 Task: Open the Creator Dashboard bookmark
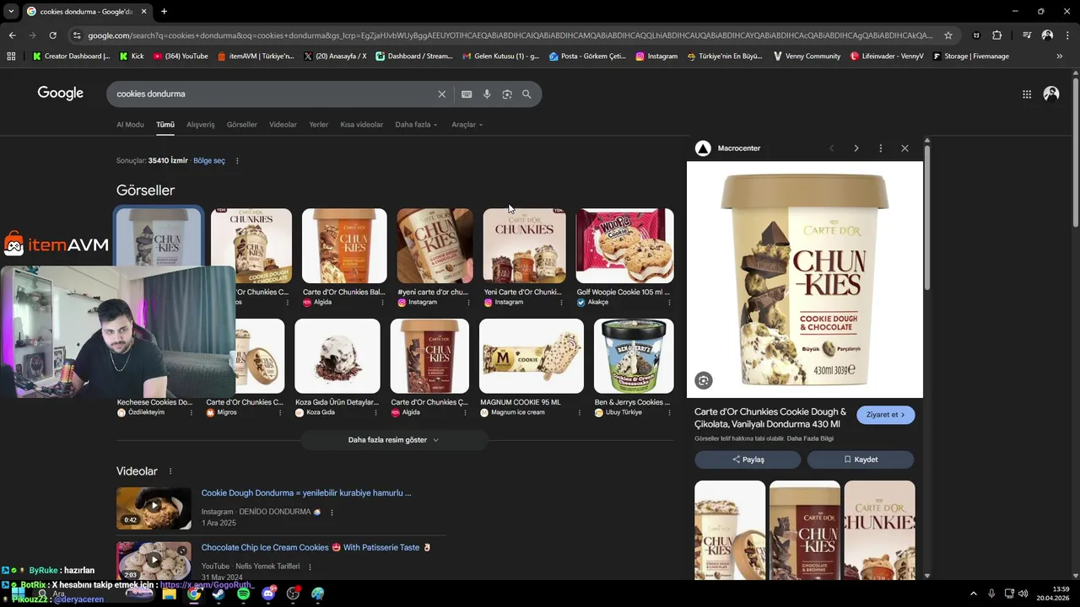click(x=71, y=56)
